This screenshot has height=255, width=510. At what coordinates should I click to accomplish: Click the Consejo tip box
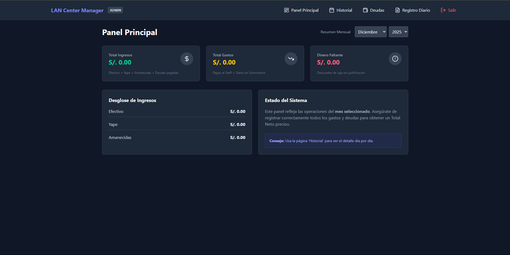333,141
